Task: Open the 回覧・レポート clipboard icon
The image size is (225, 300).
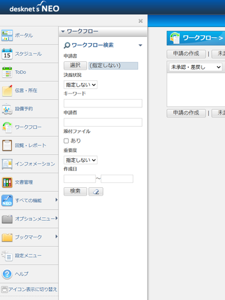Action: point(7,145)
